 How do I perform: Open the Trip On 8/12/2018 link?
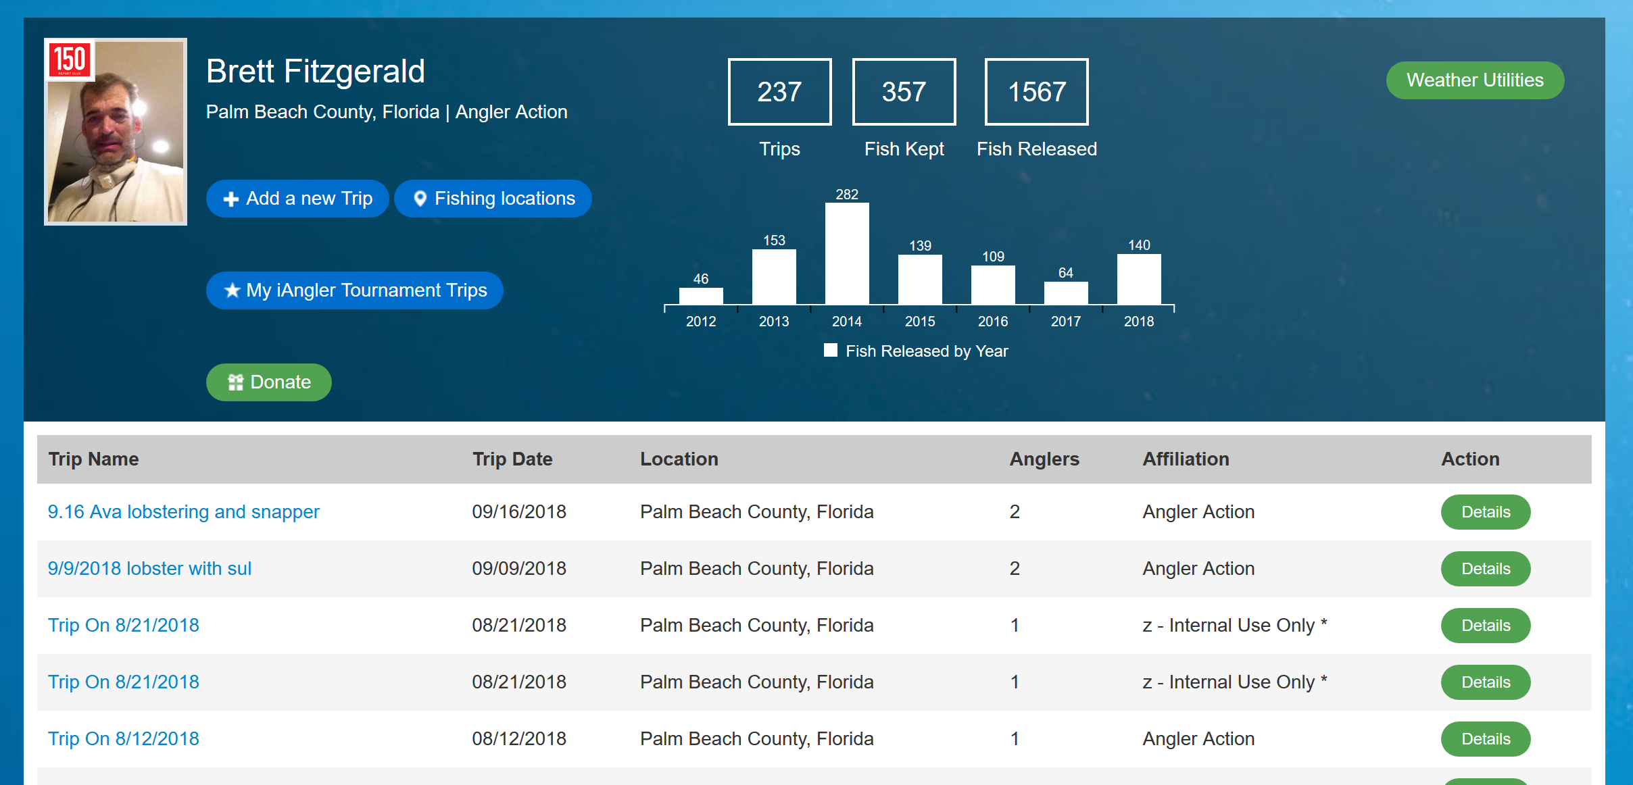(x=124, y=739)
